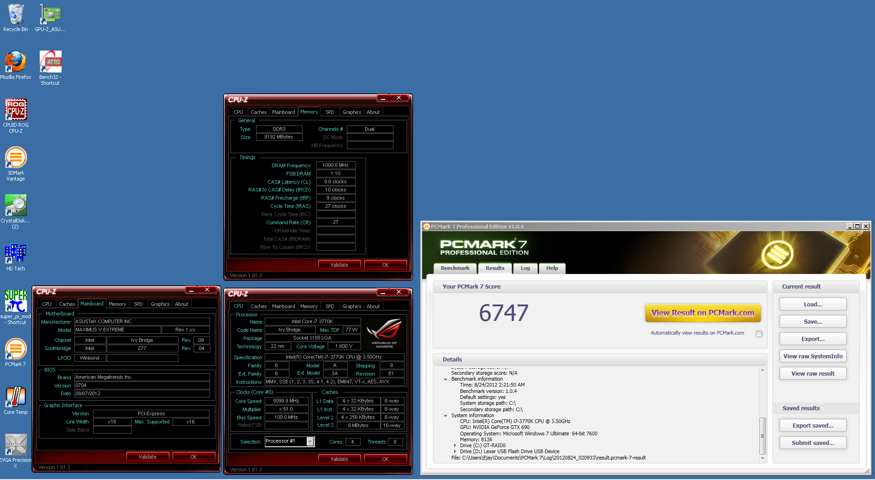Click Submit saved... button

point(813,443)
